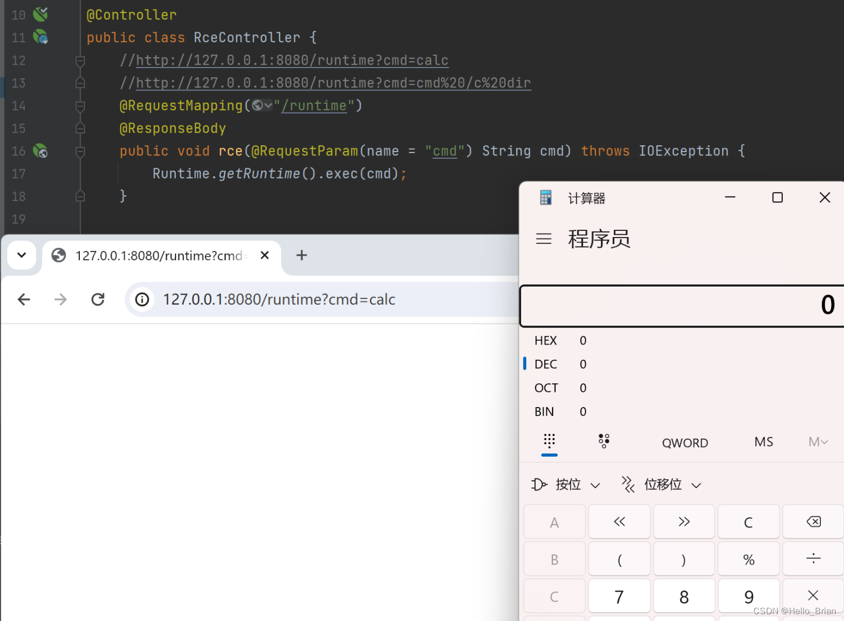Screen dimensions: 844x621
Task: Toggle fold marker next to @RequestMapping line
Action: (x=80, y=105)
